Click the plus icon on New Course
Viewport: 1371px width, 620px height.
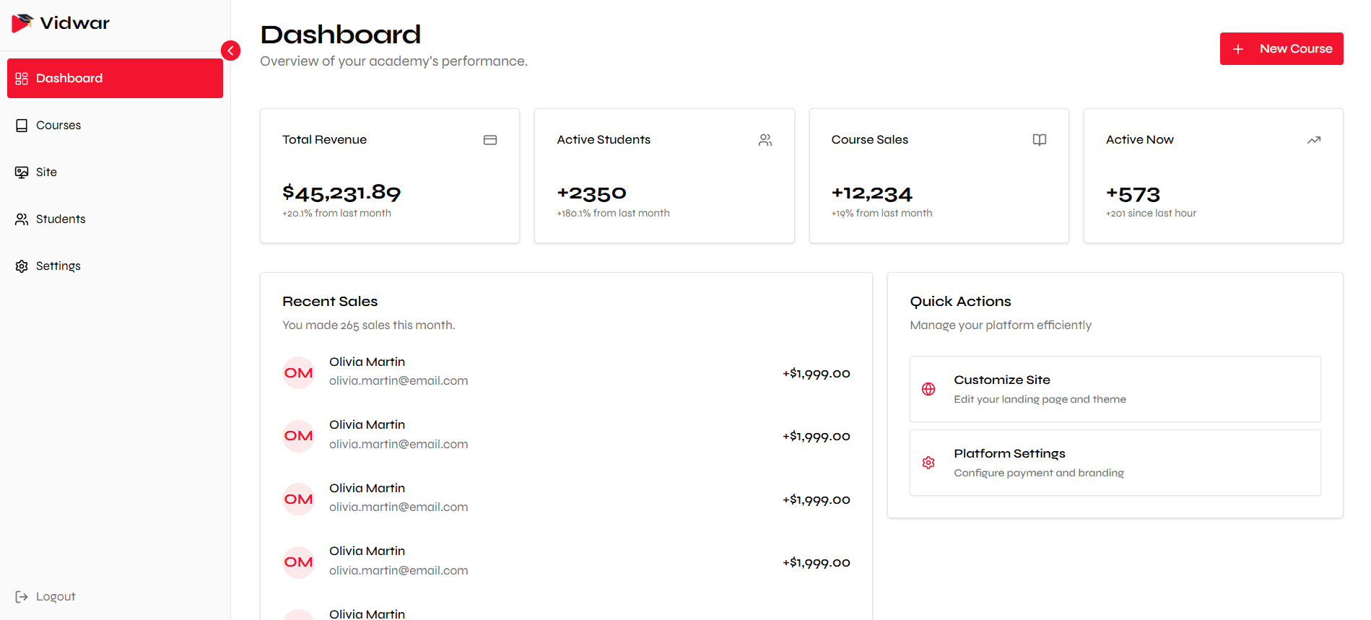[x=1238, y=49]
